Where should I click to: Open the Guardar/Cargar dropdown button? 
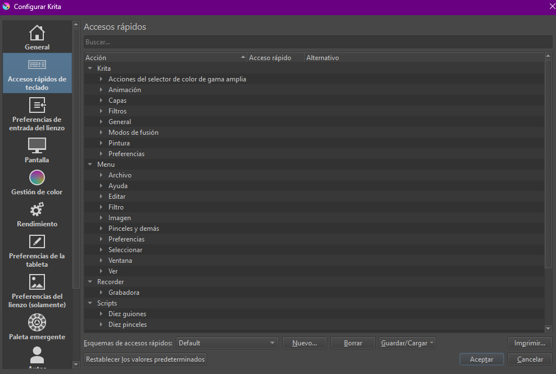[x=407, y=343]
